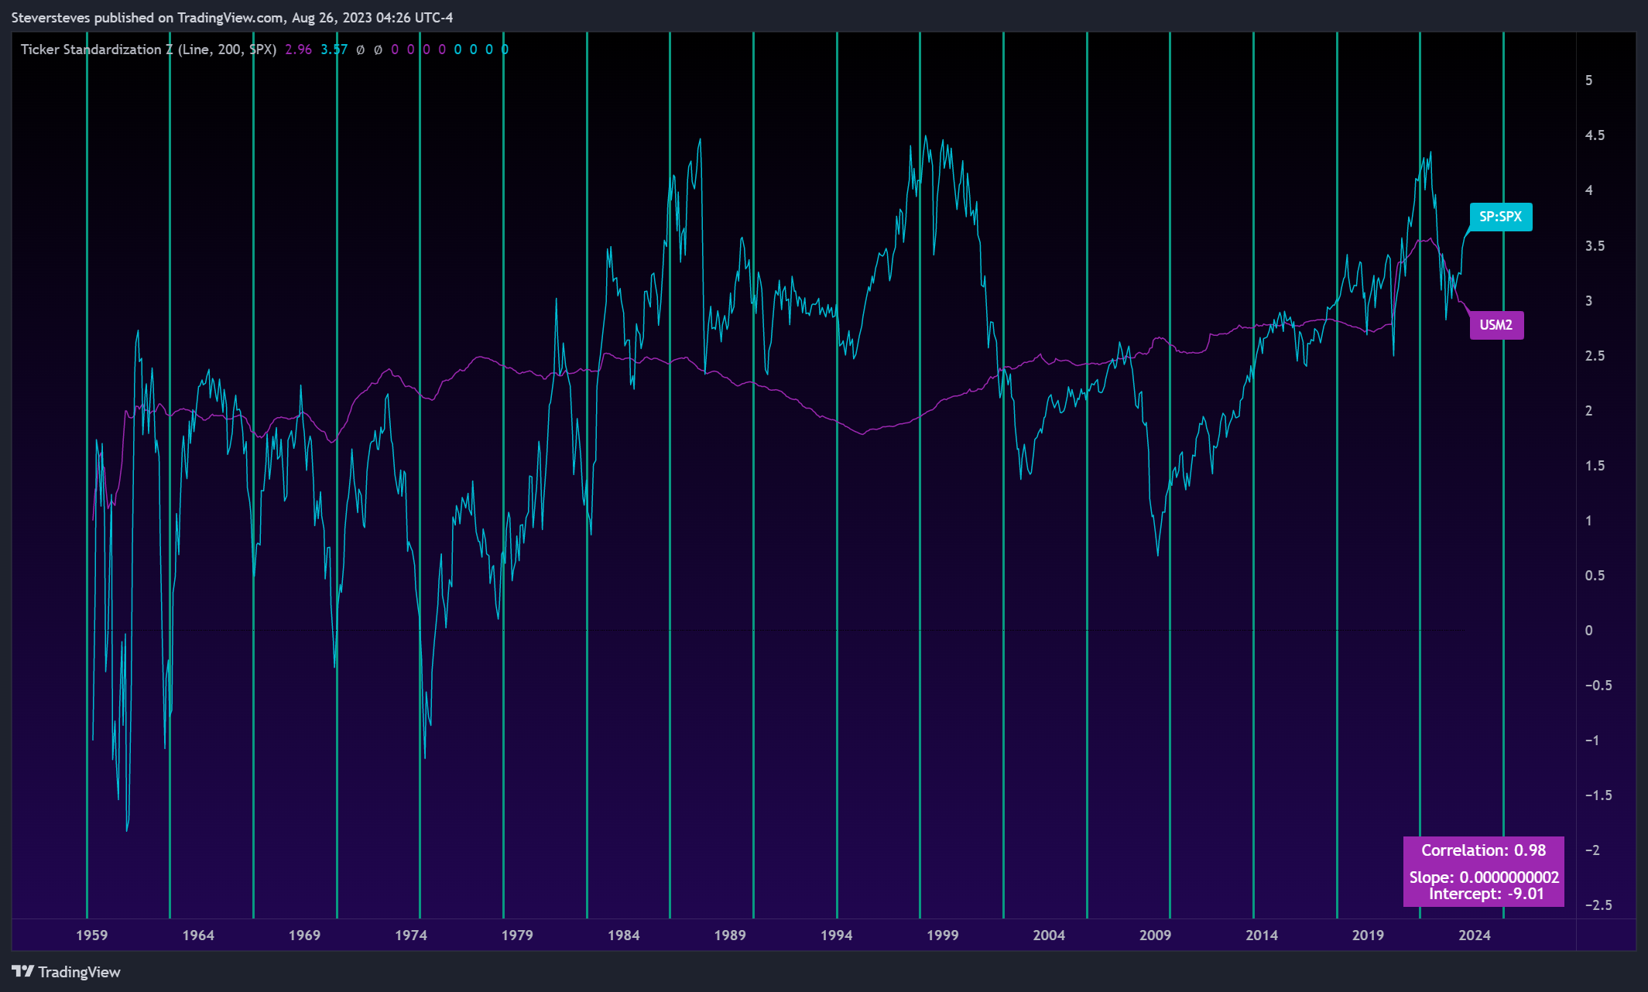Click the −2.5 price scale label
The height and width of the screenshot is (992, 1648).
coord(1598,905)
